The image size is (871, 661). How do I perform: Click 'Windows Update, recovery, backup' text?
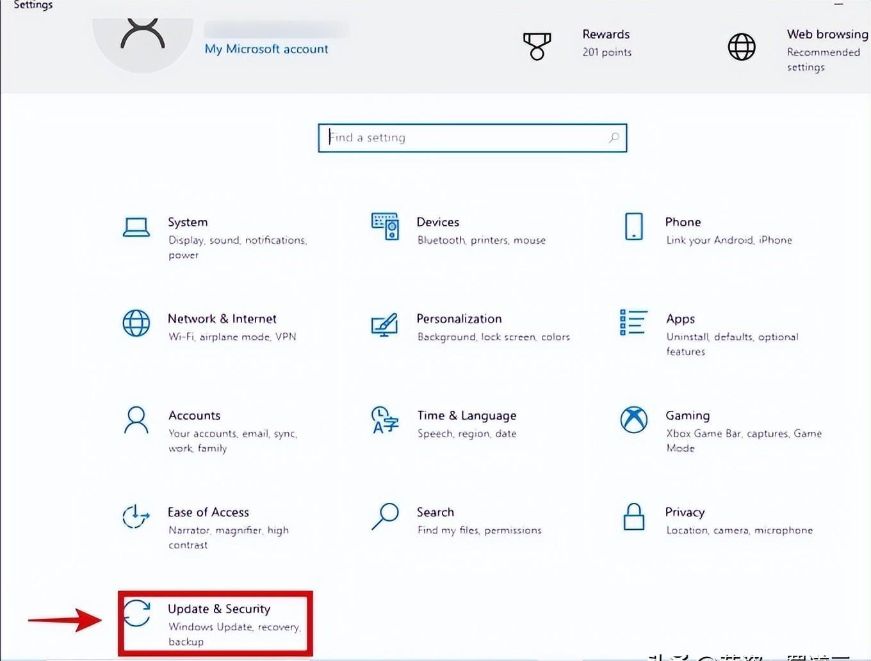click(x=234, y=634)
